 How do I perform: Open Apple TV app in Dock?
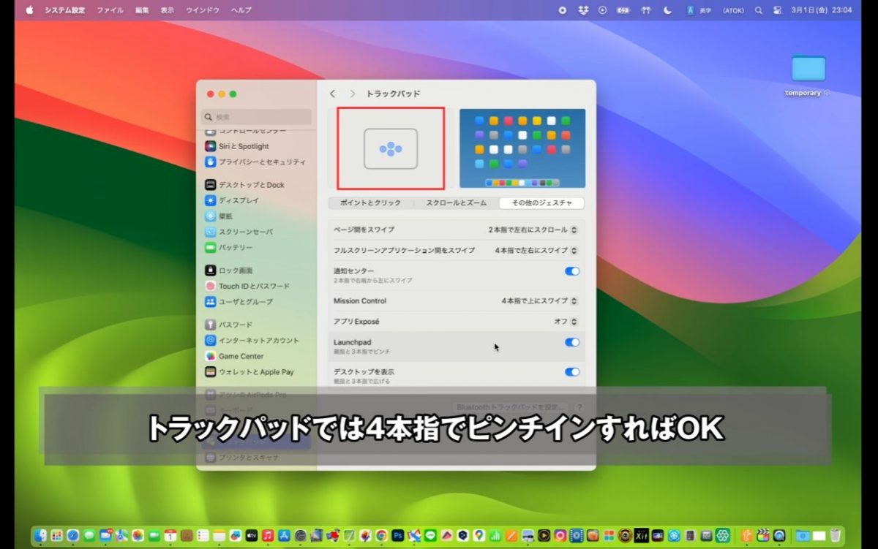tap(252, 535)
